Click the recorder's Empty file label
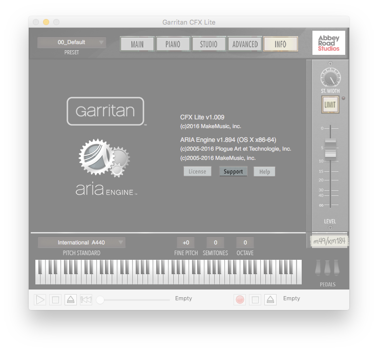 point(291,298)
